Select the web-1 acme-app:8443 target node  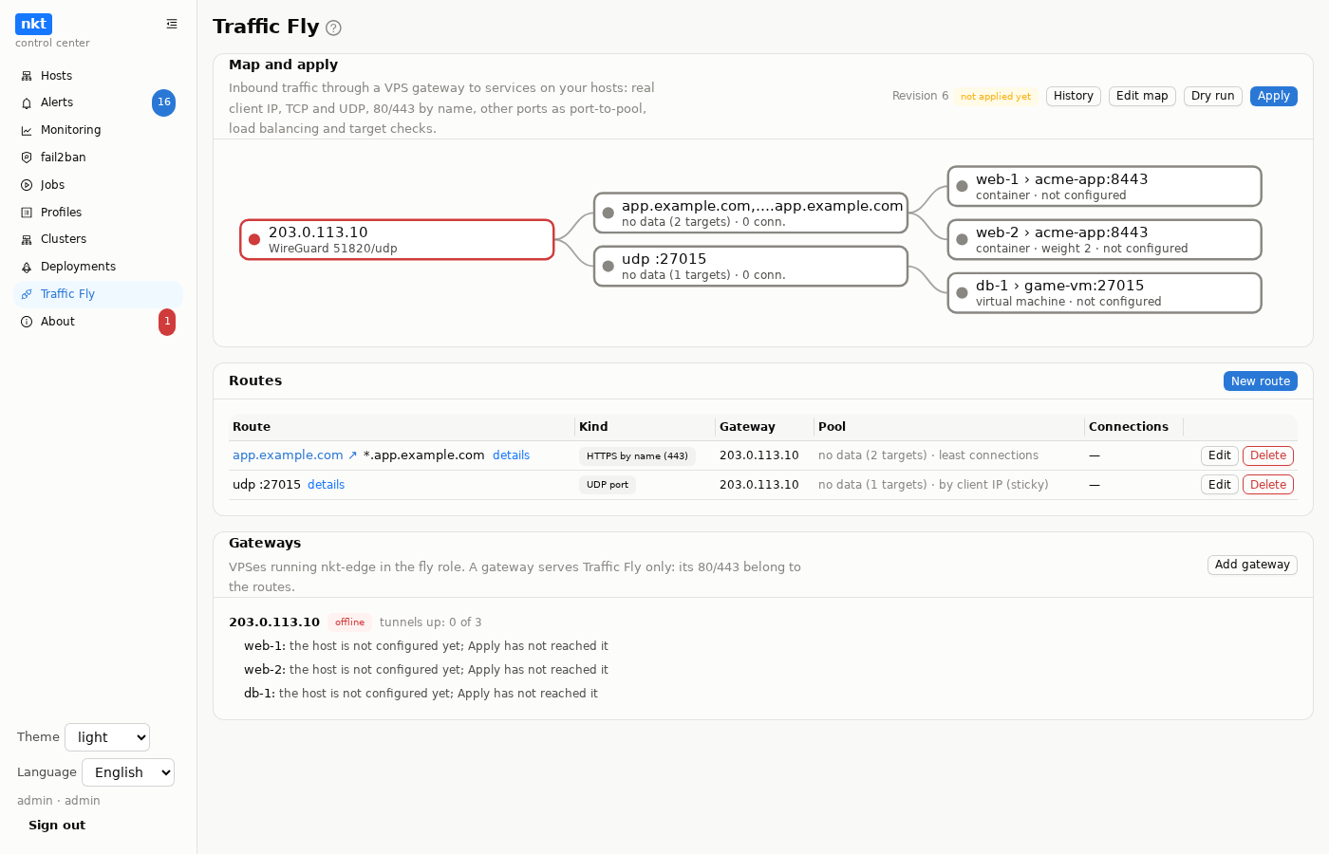1105,186
